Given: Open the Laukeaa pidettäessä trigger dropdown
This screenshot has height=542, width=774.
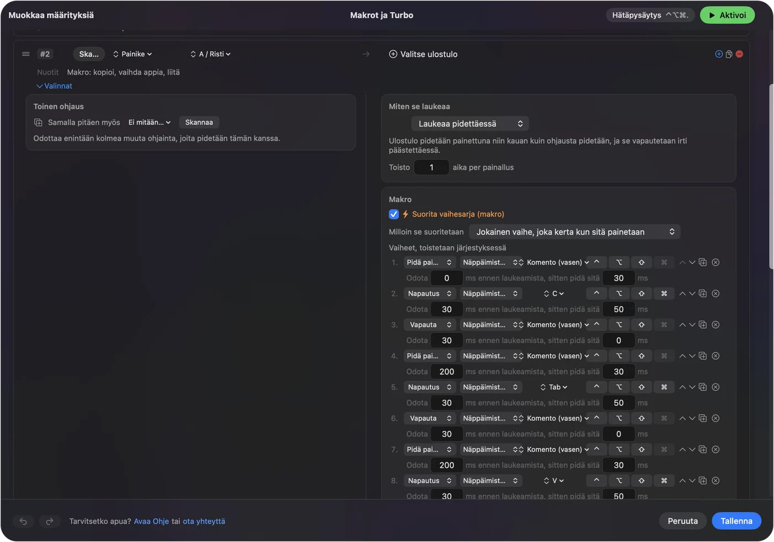Looking at the screenshot, I should 470,124.
